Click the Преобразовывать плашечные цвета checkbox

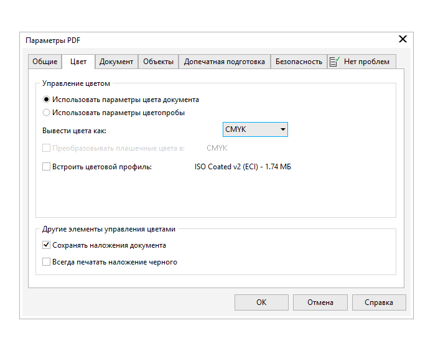pos(47,148)
